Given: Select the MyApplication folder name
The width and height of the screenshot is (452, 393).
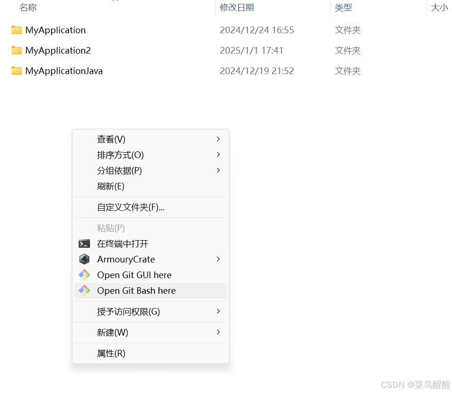Looking at the screenshot, I should coord(55,30).
